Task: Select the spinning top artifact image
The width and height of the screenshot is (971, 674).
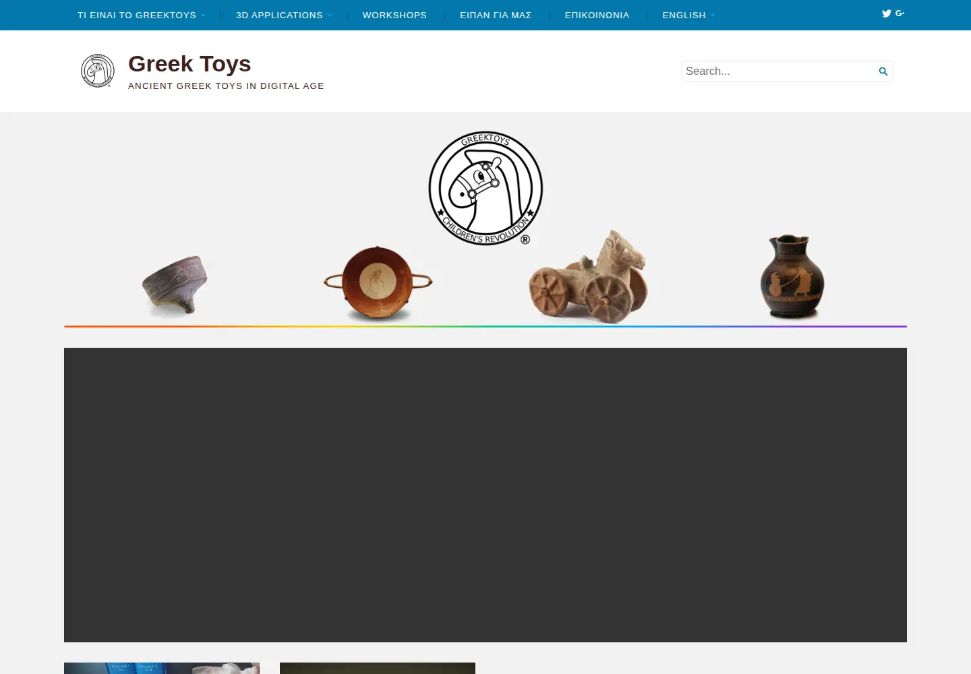Action: tap(175, 286)
